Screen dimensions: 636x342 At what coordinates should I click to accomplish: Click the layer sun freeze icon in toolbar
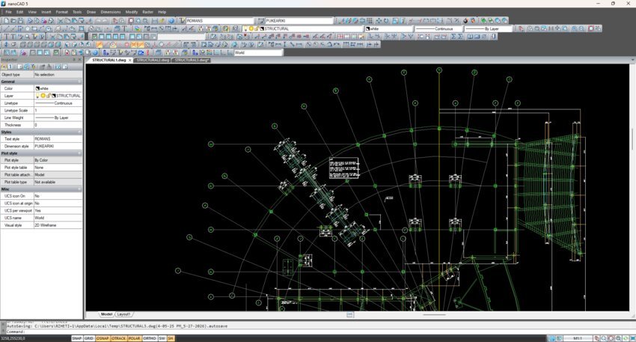coord(251,28)
